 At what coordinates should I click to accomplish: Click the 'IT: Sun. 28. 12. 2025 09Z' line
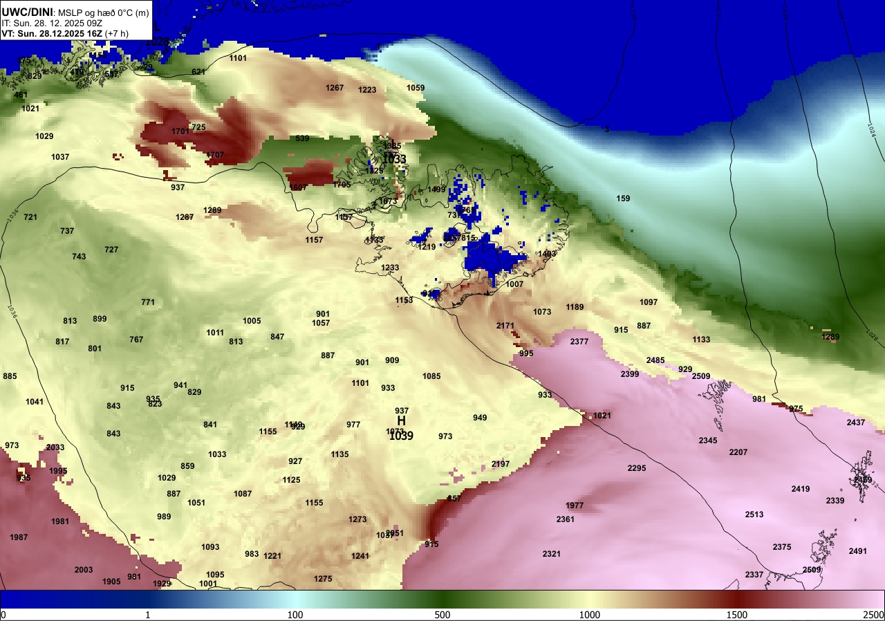[50, 22]
